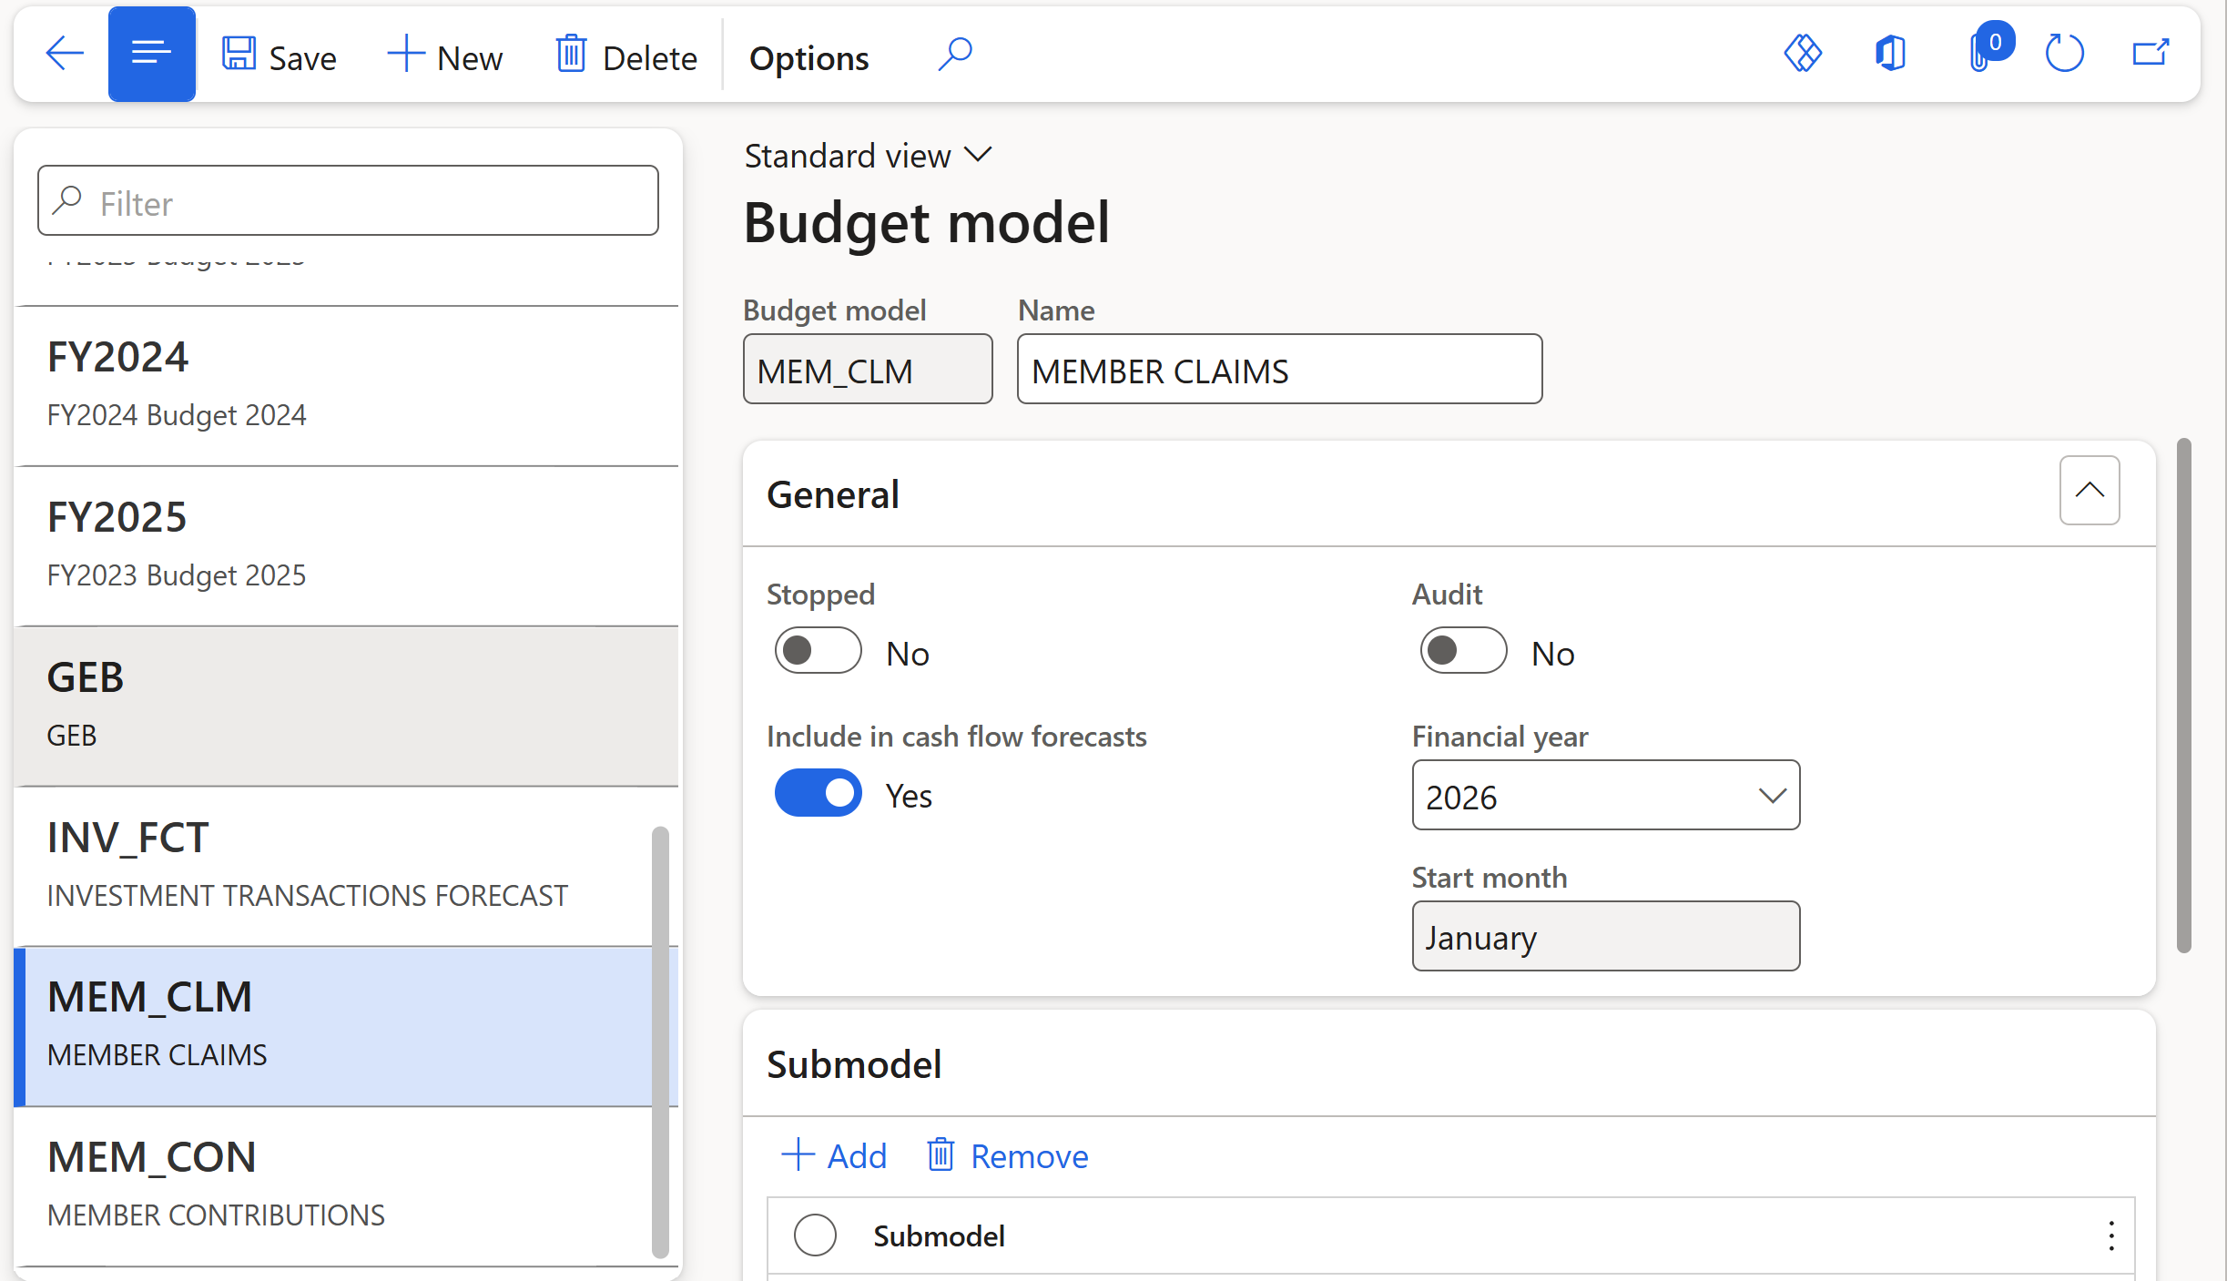Open in Office app icon
2227x1281 pixels.
[x=1891, y=53]
